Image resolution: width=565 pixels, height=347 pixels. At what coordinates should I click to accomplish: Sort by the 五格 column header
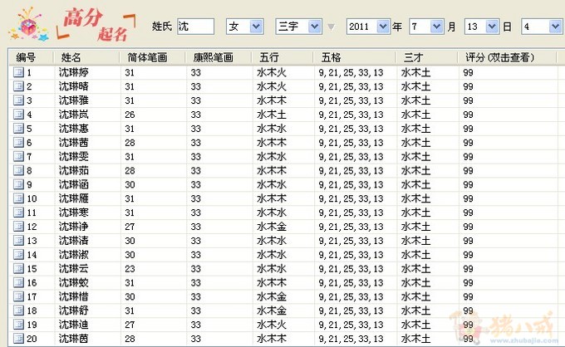point(355,57)
